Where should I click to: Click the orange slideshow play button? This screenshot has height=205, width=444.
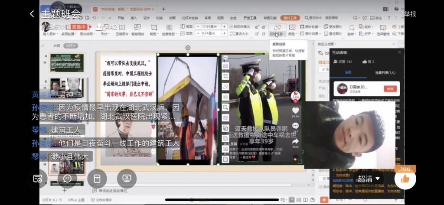(x=324, y=199)
